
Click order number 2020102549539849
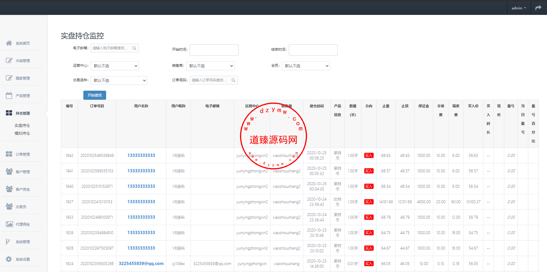[x=97, y=155]
